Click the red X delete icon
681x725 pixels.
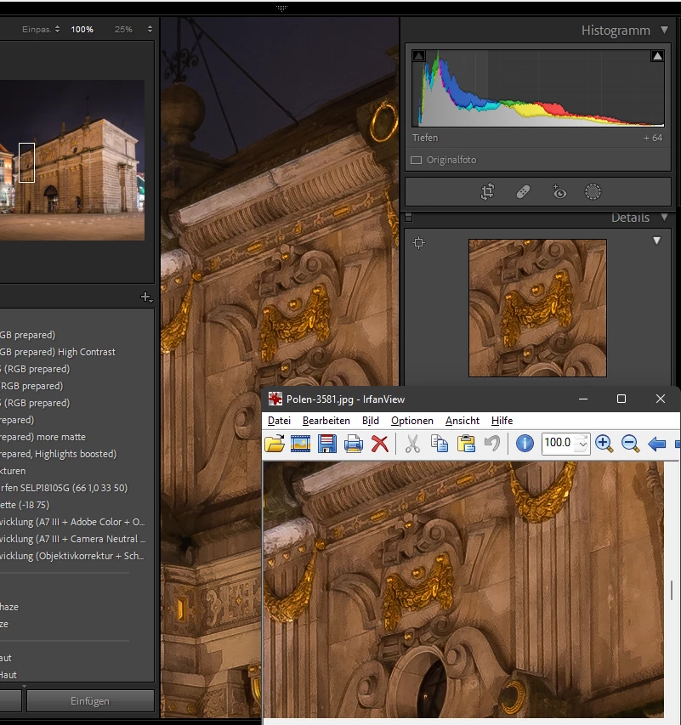click(380, 443)
